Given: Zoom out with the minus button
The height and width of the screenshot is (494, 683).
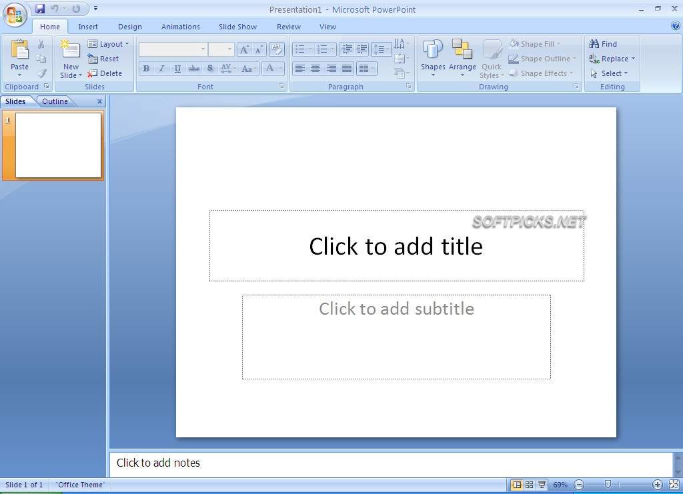Looking at the screenshot, I should point(579,485).
